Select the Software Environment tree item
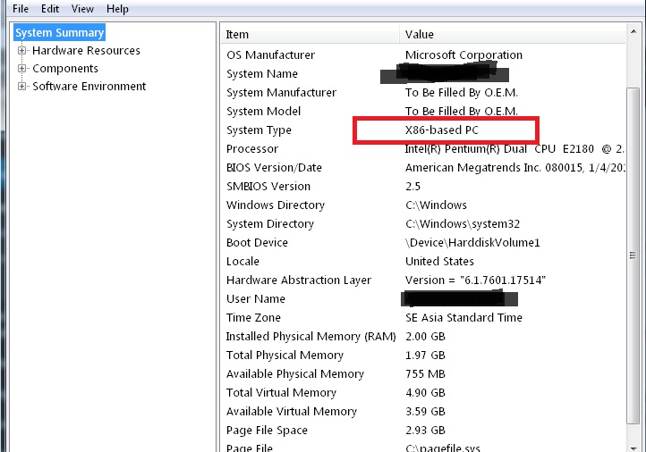Viewport: 646px width, 452px height. [89, 87]
